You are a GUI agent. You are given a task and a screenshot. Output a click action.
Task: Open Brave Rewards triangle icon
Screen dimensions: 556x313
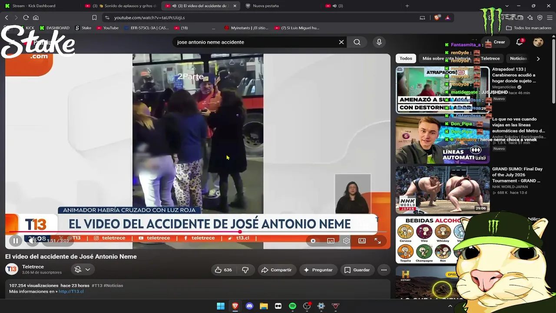pos(447,17)
